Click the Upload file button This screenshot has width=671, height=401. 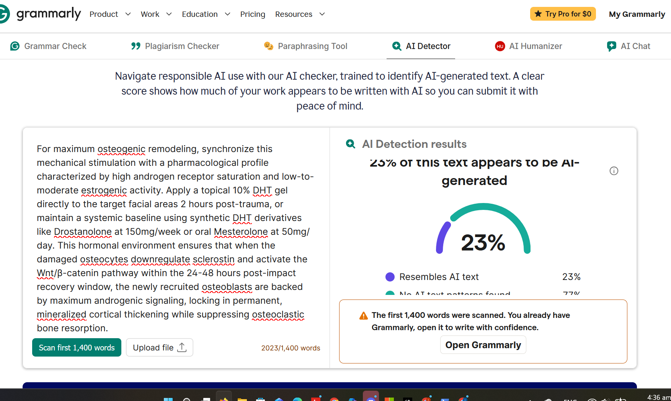[x=160, y=347]
